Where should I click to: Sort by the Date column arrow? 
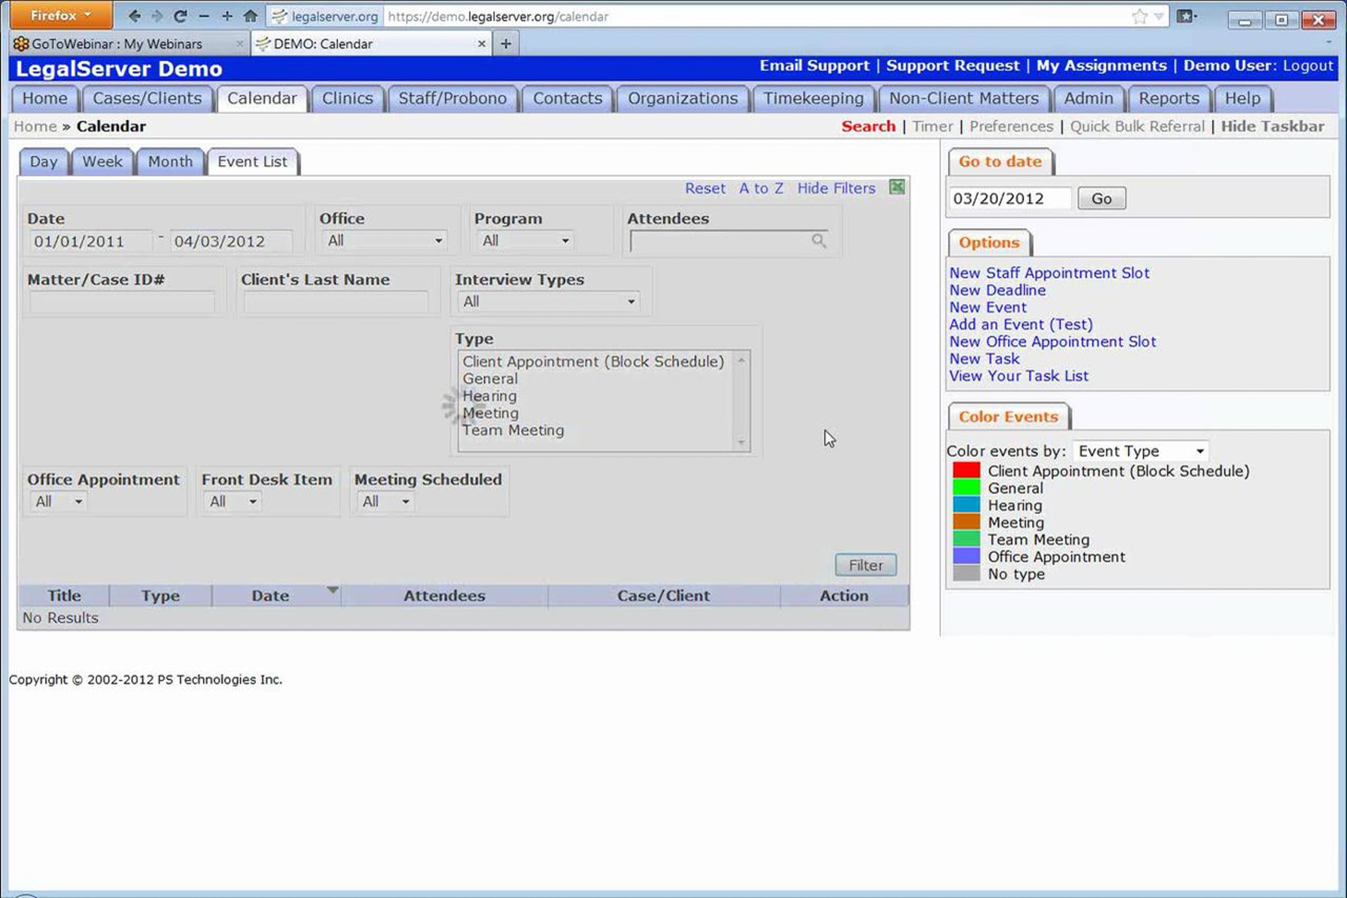coord(332,589)
